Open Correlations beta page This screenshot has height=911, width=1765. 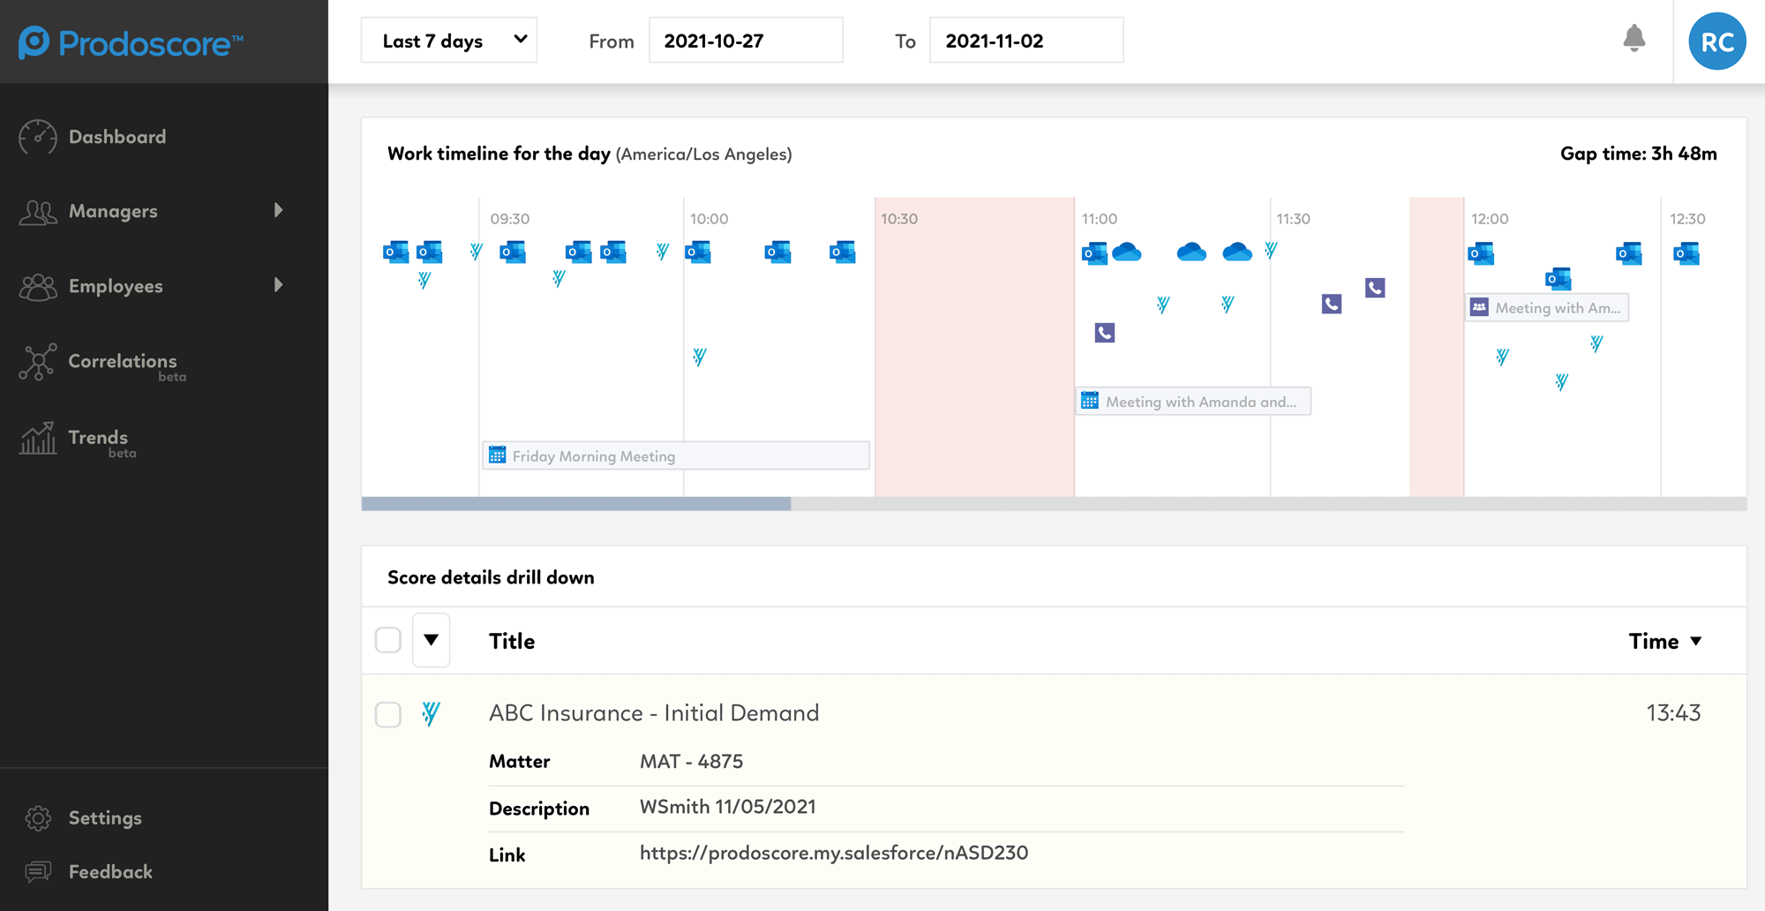click(x=123, y=361)
